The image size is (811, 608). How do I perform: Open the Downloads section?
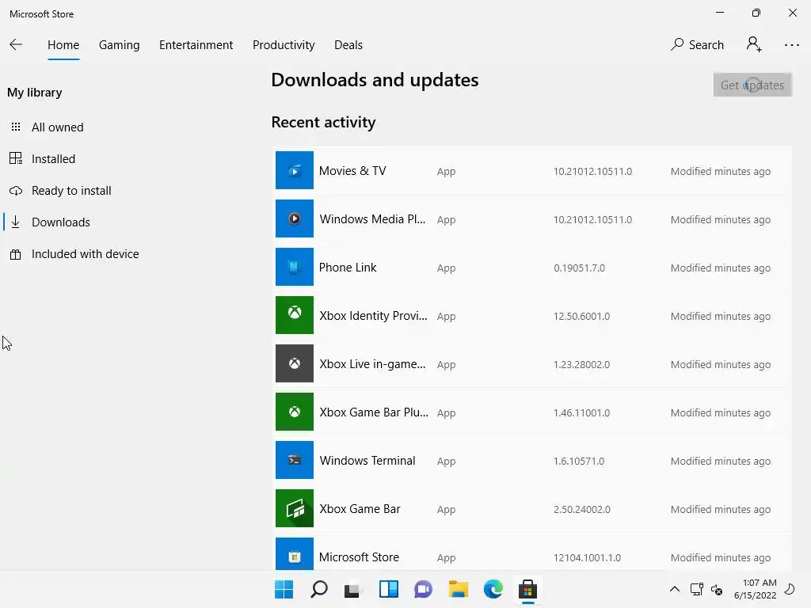click(60, 222)
